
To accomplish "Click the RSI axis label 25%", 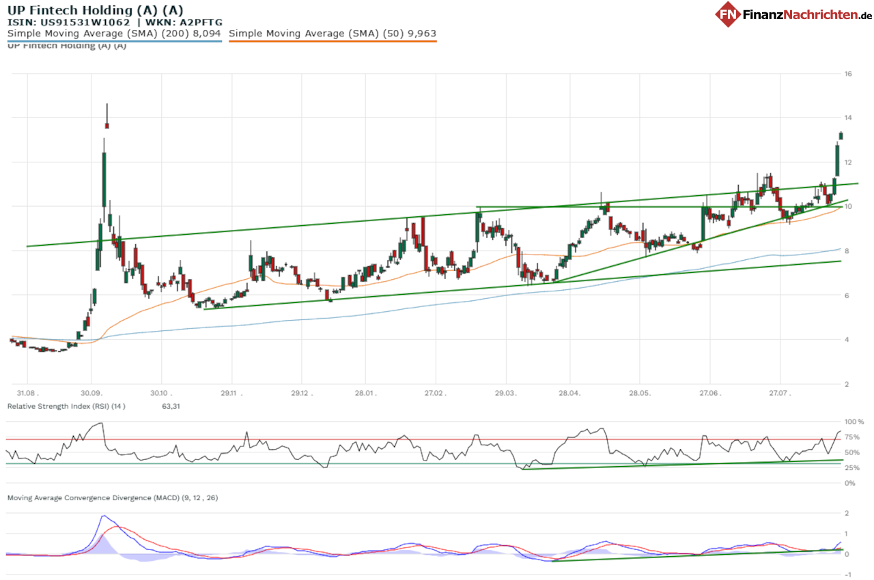I will point(851,467).
